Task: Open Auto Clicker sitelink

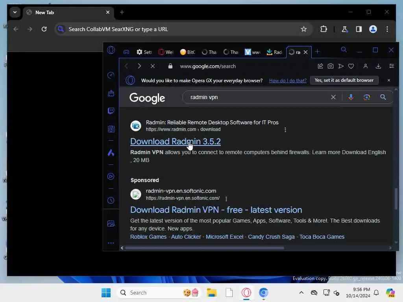Action: click(x=186, y=237)
